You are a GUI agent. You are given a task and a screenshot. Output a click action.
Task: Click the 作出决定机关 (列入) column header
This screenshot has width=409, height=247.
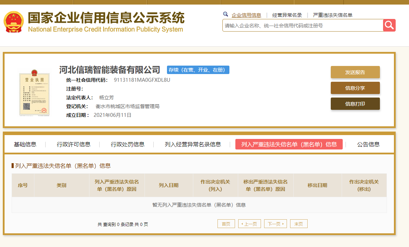click(x=215, y=185)
